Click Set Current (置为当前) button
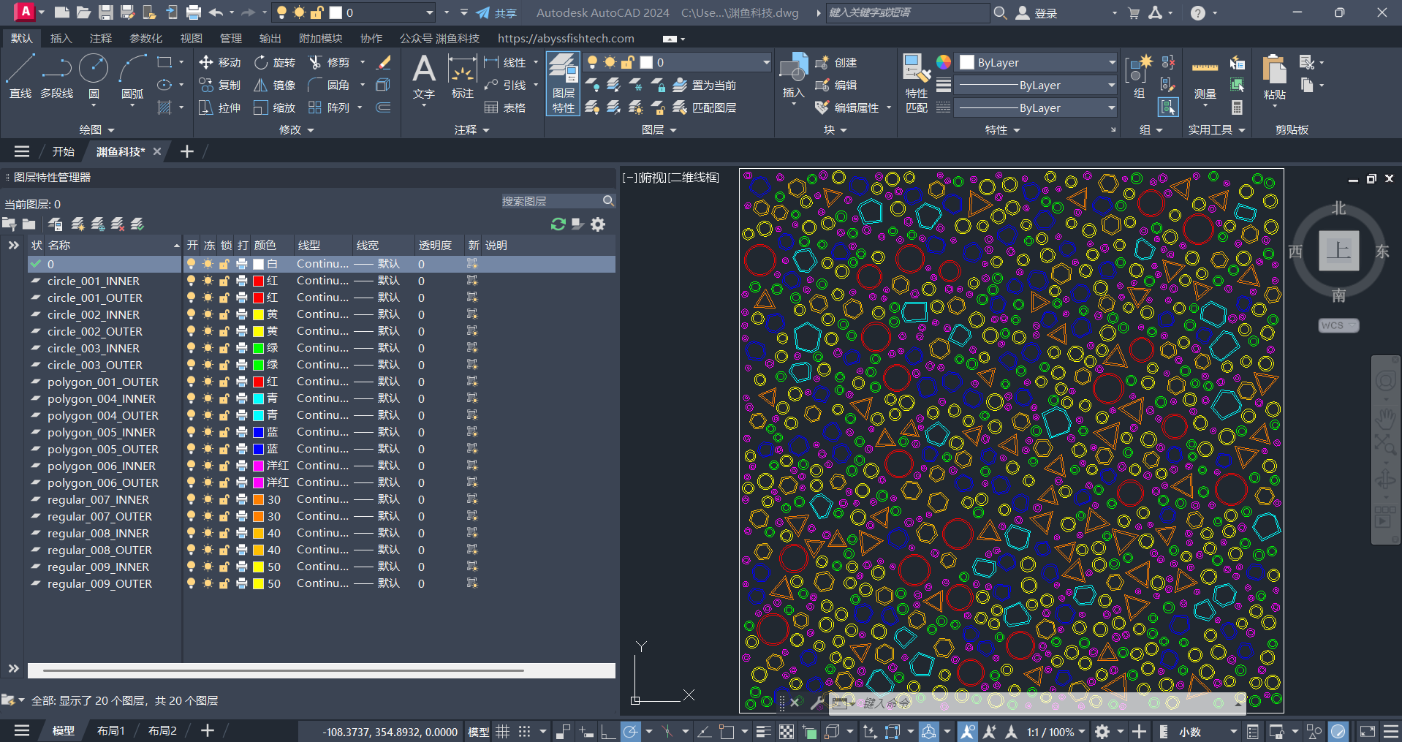 tap(705, 86)
